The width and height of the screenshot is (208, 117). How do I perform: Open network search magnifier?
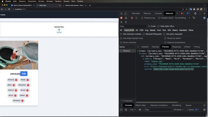(136, 18)
